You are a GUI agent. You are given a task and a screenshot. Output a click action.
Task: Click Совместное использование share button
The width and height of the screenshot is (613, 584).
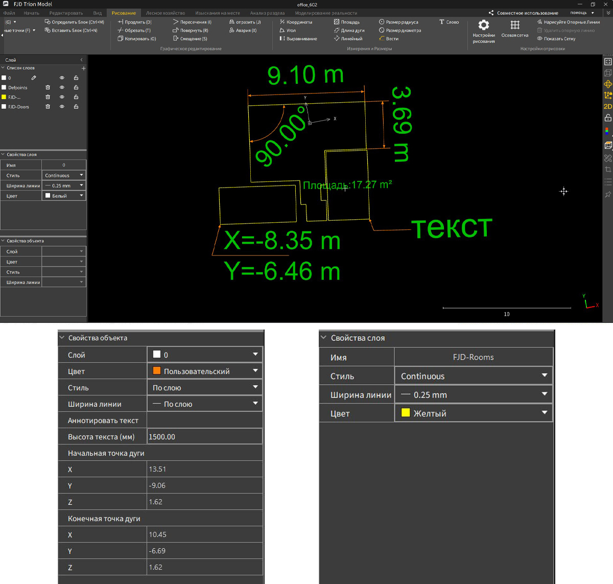point(524,13)
